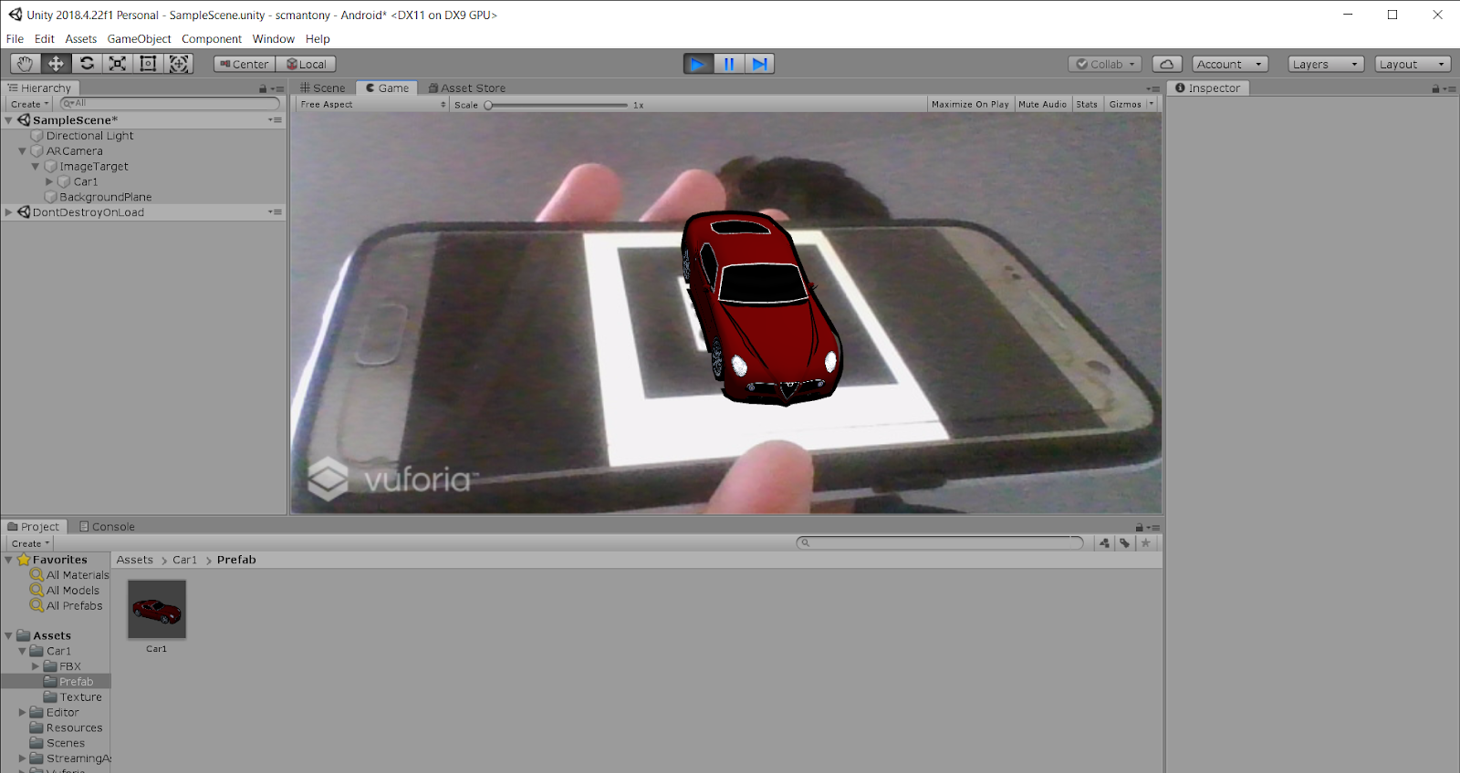Select the Inspector tab
The height and width of the screenshot is (773, 1460).
[x=1208, y=88]
